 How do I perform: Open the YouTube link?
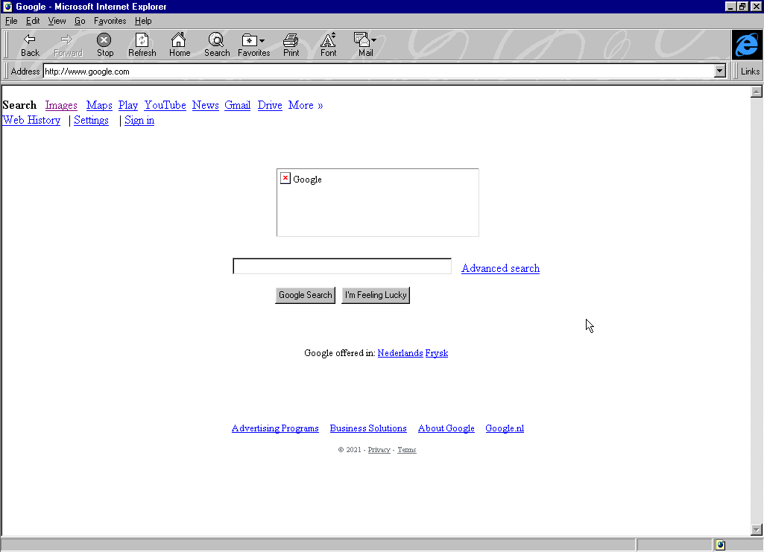[165, 105]
